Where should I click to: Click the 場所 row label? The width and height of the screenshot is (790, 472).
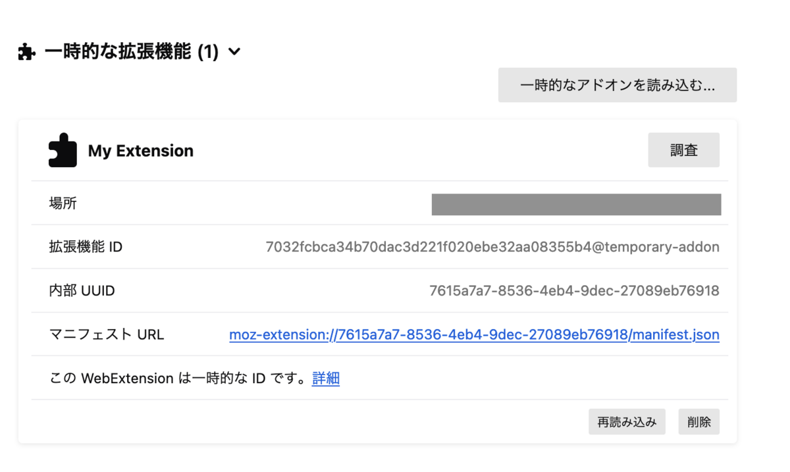tap(63, 203)
